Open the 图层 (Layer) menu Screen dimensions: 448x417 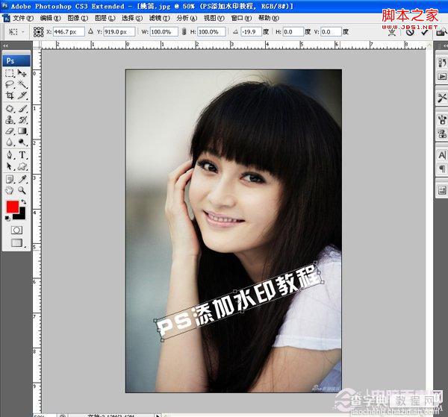click(105, 18)
